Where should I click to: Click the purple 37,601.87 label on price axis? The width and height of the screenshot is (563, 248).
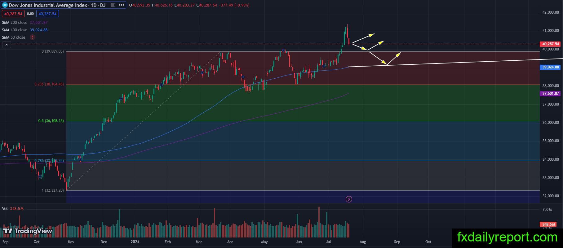(x=551, y=94)
